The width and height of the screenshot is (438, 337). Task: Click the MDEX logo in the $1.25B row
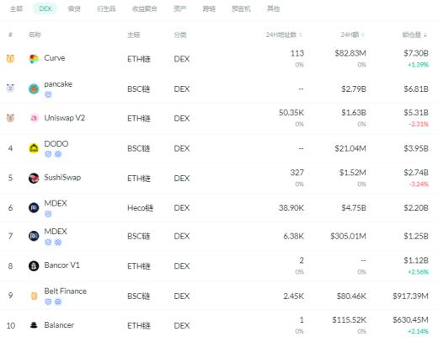tap(34, 236)
